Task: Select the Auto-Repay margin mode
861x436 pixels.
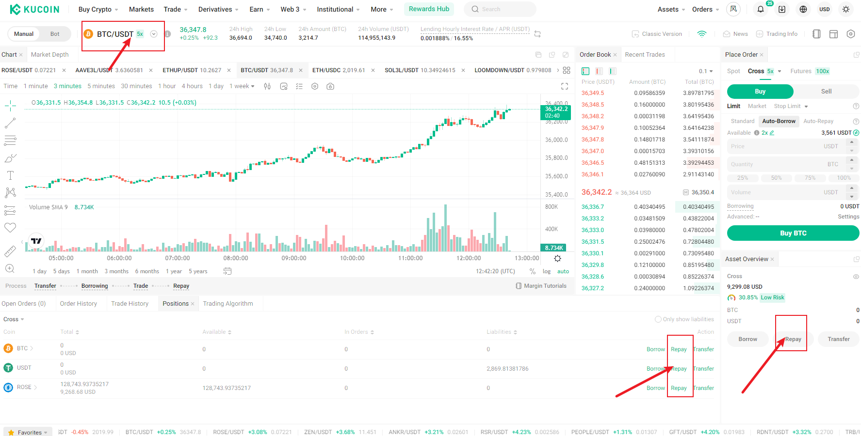Action: point(818,121)
